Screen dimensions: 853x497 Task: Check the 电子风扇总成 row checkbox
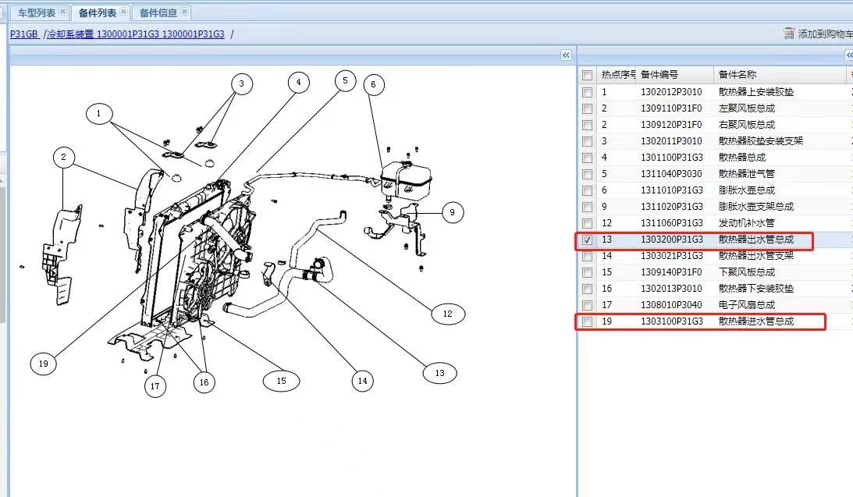587,305
